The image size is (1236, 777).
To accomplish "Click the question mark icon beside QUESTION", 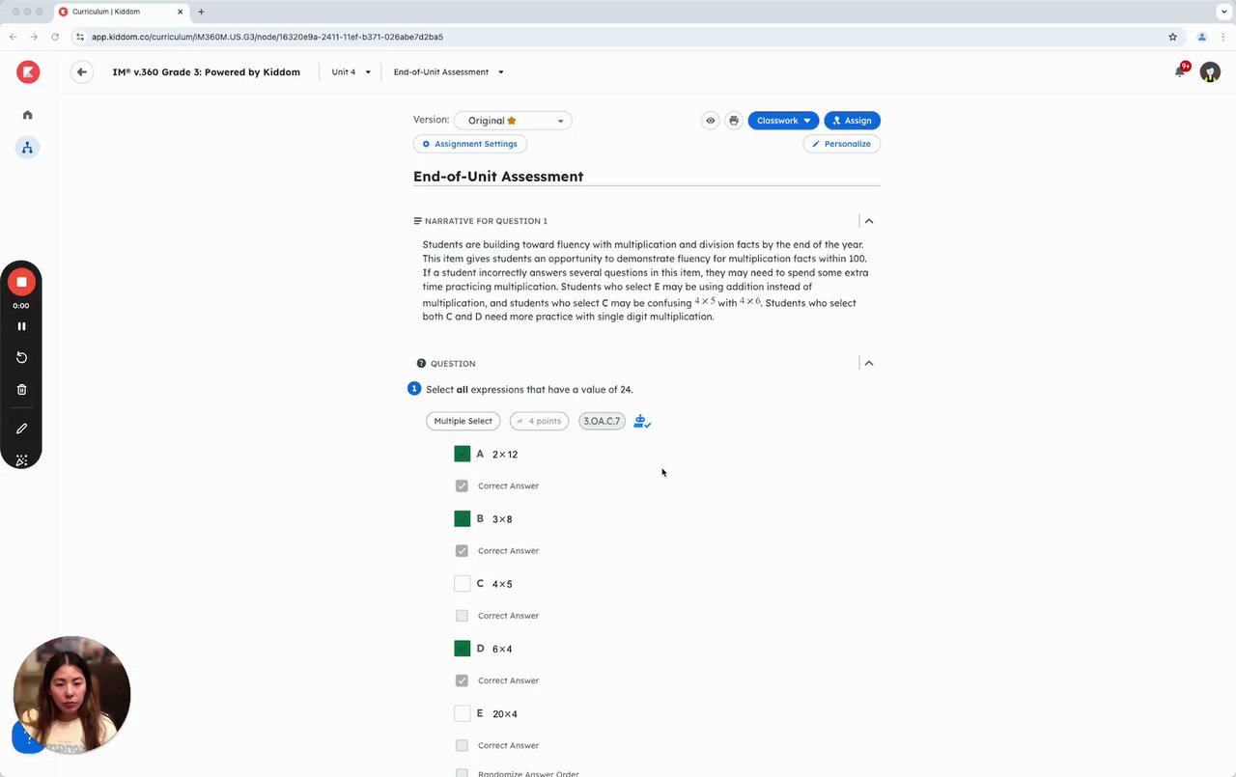I will (x=421, y=364).
